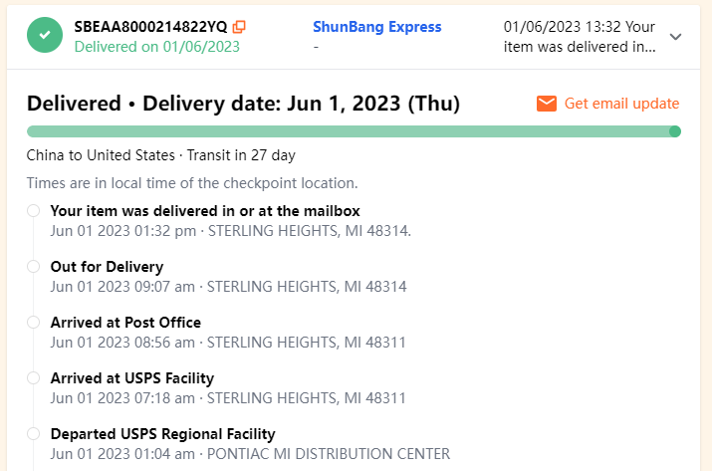
Task: Select the Out for Delivery checkpoint dot
Action: click(x=34, y=267)
